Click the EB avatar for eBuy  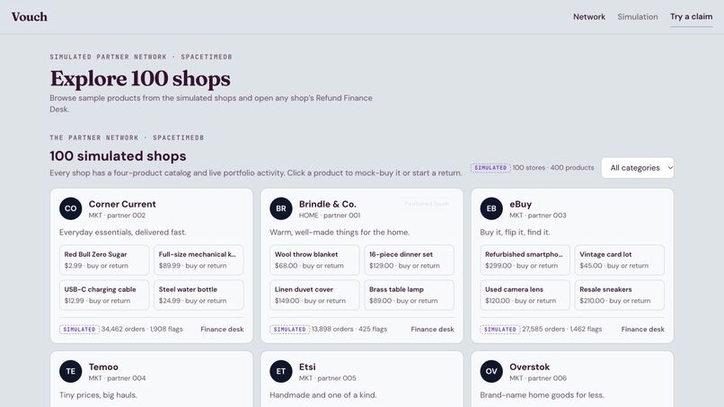click(x=491, y=208)
